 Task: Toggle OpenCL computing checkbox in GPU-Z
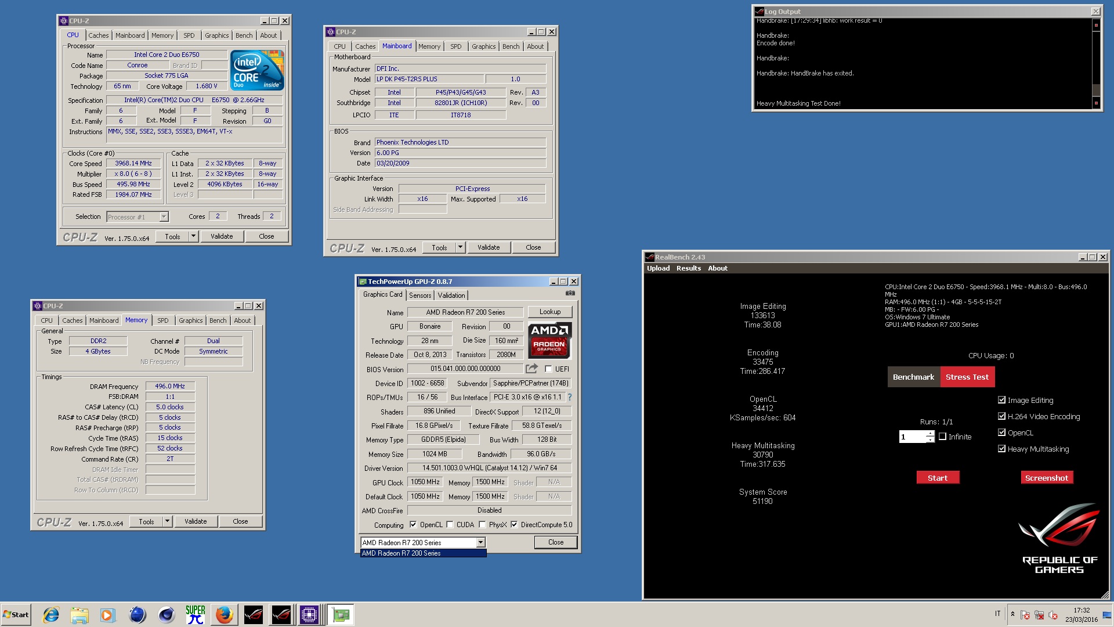pos(413,524)
